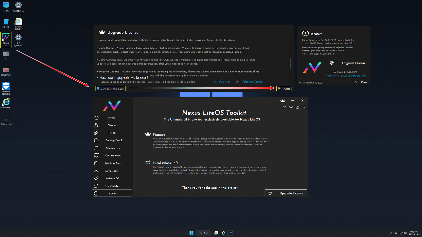Select the 설치 후_최적화 desktop icon
This screenshot has height=237, width=422.
click(18, 41)
